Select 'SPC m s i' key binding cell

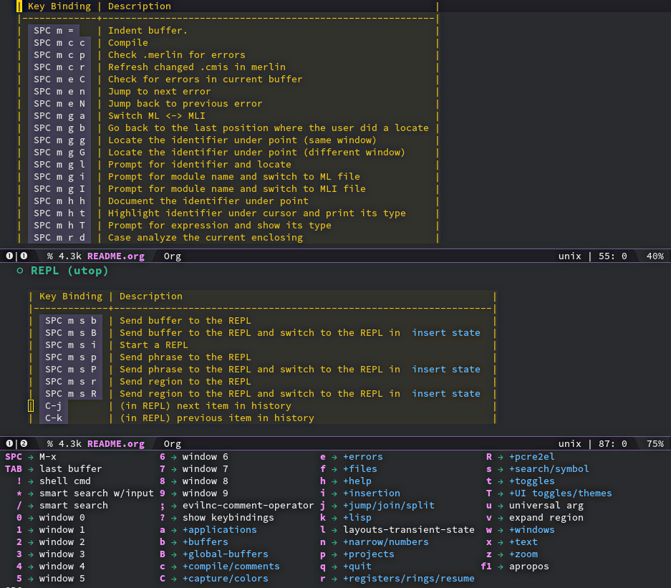pyautogui.click(x=71, y=344)
